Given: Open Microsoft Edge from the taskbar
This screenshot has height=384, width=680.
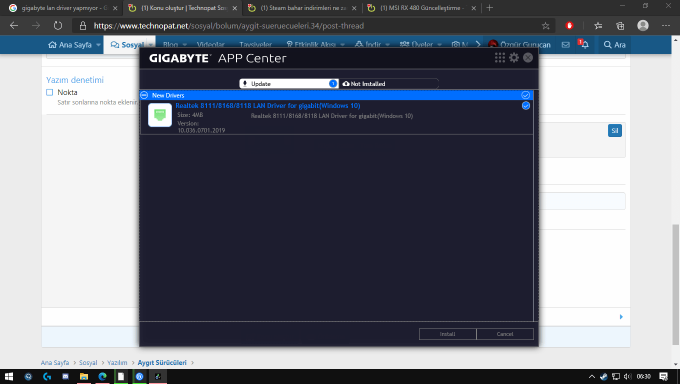Looking at the screenshot, I should pos(102,376).
